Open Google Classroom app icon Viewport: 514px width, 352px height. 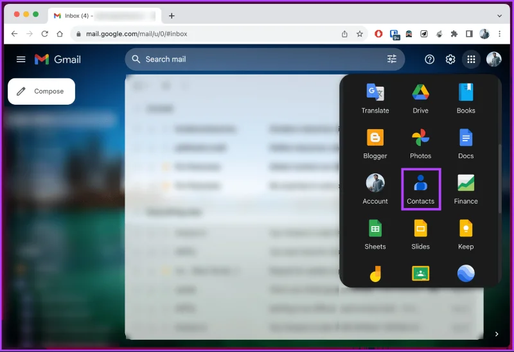[x=420, y=274]
